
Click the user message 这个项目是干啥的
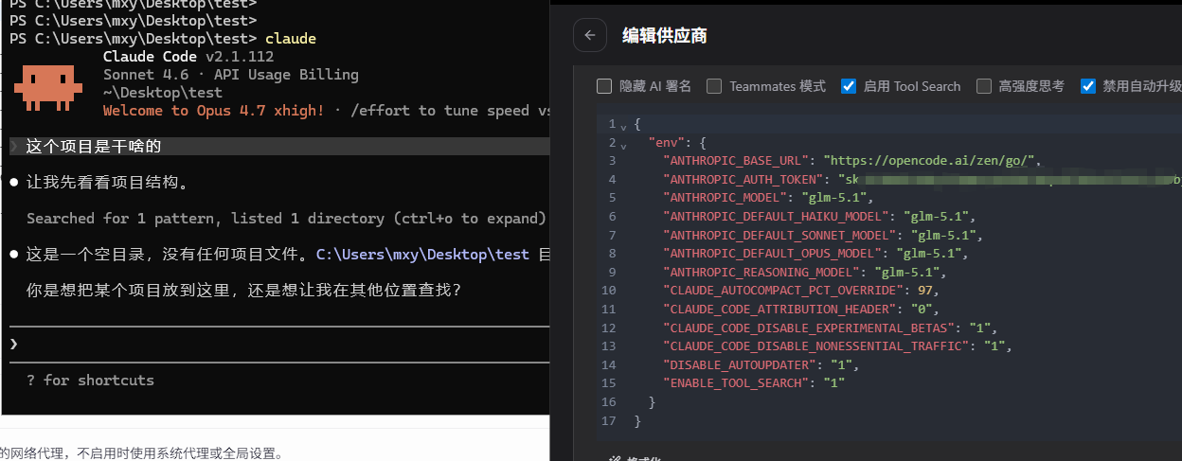pos(94,146)
